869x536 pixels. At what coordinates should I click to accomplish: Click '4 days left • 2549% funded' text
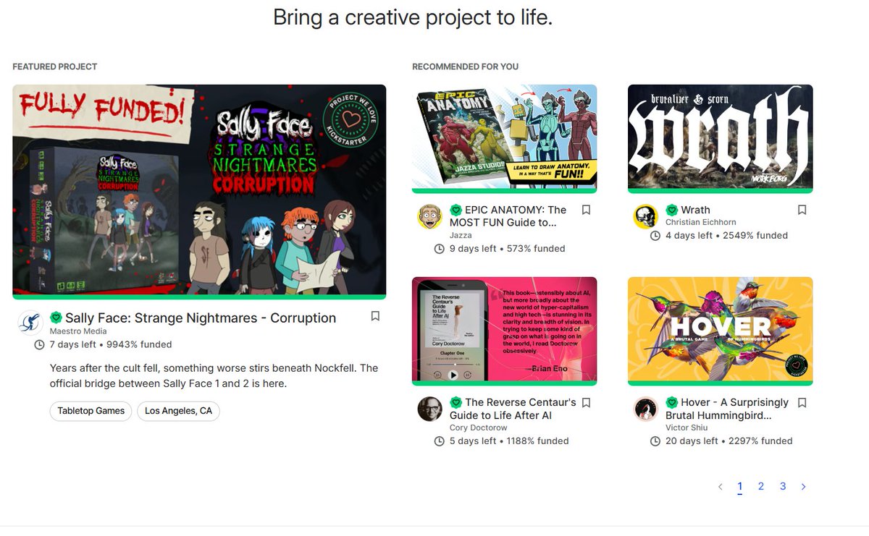726,236
